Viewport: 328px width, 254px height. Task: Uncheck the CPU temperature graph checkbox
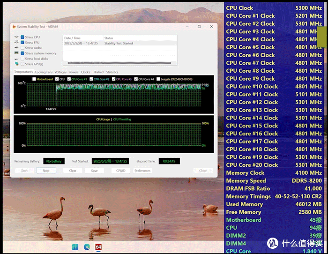pos(57,79)
